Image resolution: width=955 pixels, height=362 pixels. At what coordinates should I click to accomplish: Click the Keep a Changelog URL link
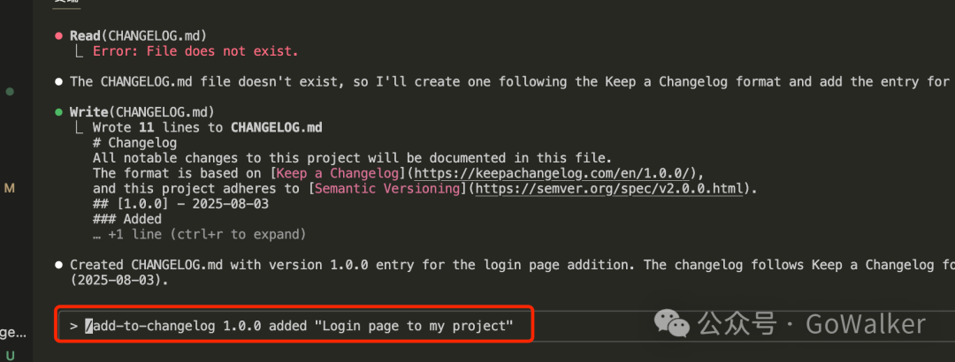[552, 173]
